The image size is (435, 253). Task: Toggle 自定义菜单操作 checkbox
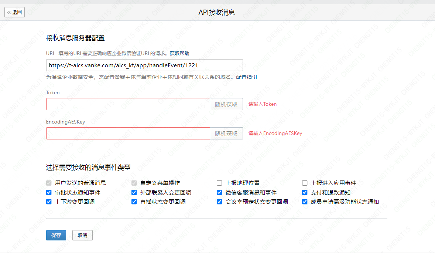click(x=134, y=183)
